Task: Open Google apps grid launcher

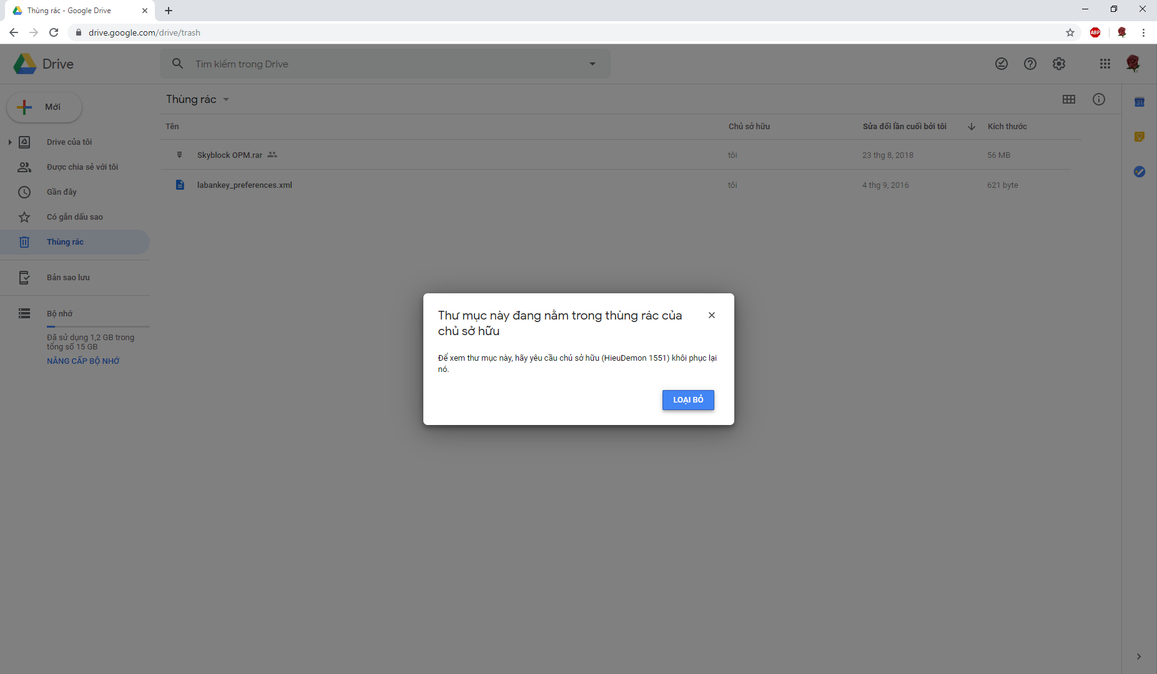Action: click(x=1105, y=64)
